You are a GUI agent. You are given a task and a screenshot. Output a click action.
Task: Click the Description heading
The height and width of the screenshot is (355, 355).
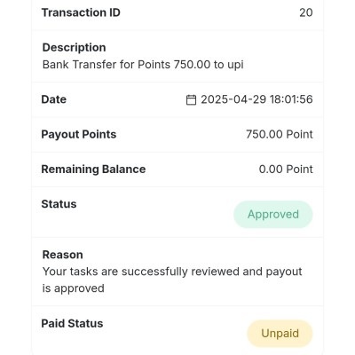[74, 48]
